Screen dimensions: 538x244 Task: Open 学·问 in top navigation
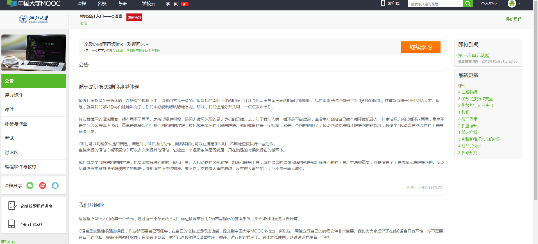(x=172, y=4)
